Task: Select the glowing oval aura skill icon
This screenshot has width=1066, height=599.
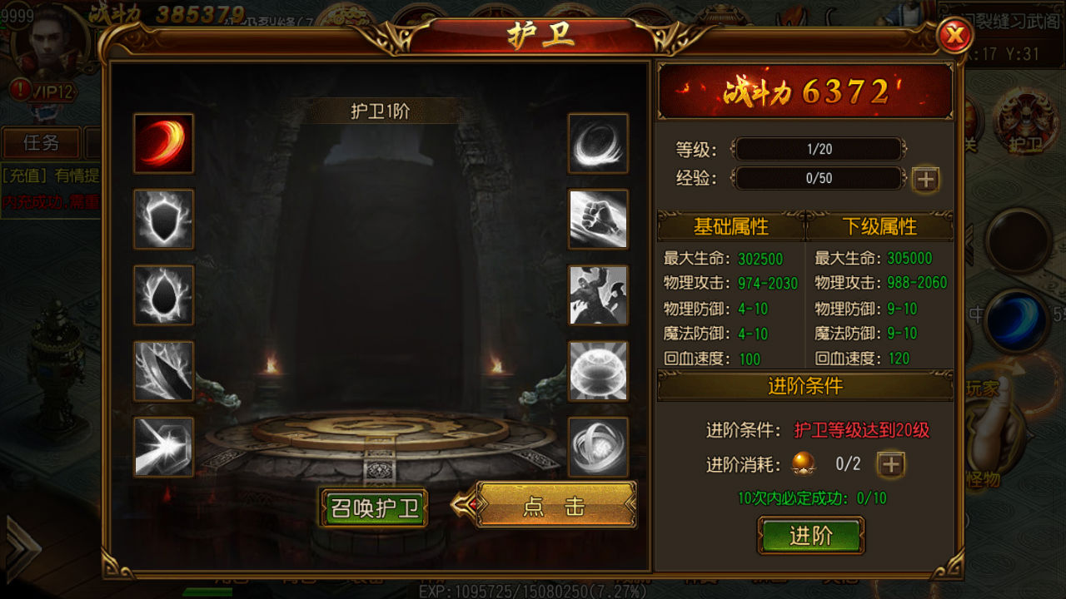Action: pos(164,295)
